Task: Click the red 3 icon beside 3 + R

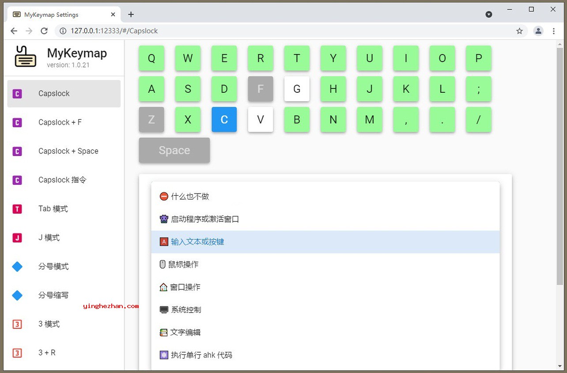Action: (17, 353)
